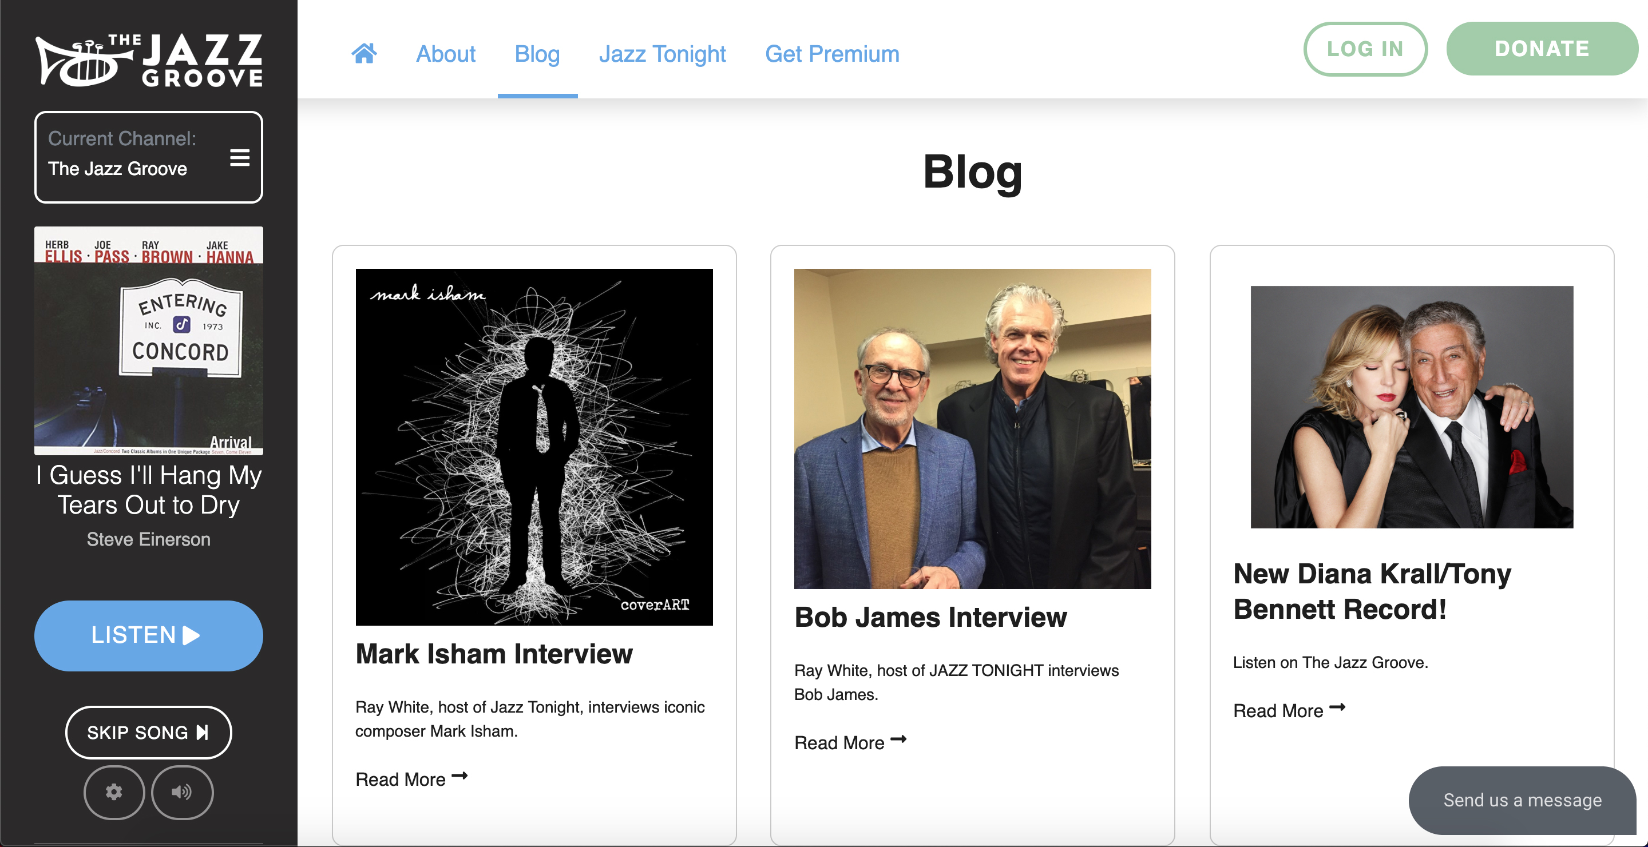Go to the Home page icon
This screenshot has height=847, width=1648.
[364, 53]
